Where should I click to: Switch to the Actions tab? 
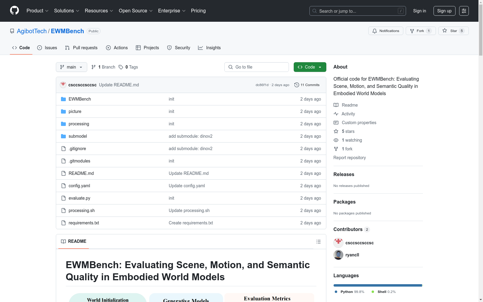(x=117, y=48)
